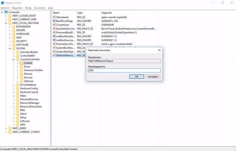Click the LastBootSuccee... DWORD icon
236x151 pixels.
[54, 40]
